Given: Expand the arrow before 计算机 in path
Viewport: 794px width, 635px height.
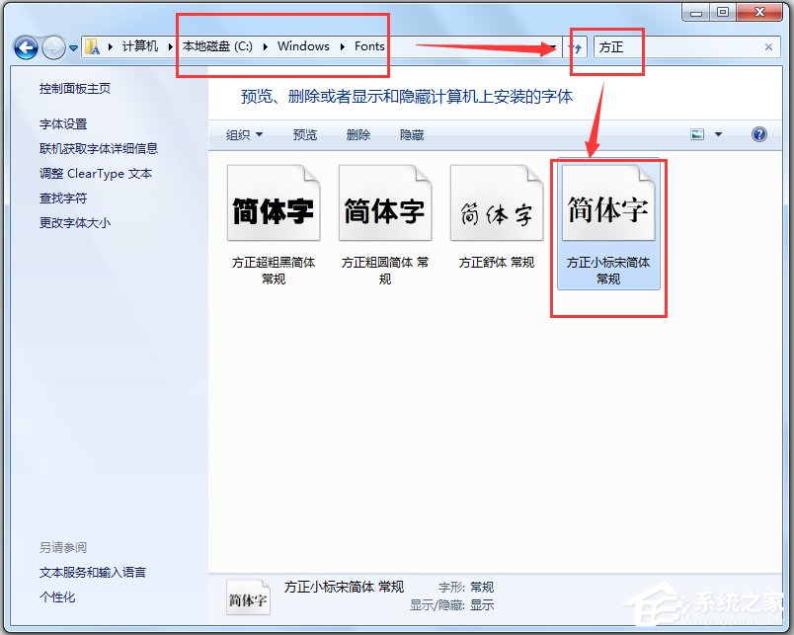Looking at the screenshot, I should coord(110,47).
